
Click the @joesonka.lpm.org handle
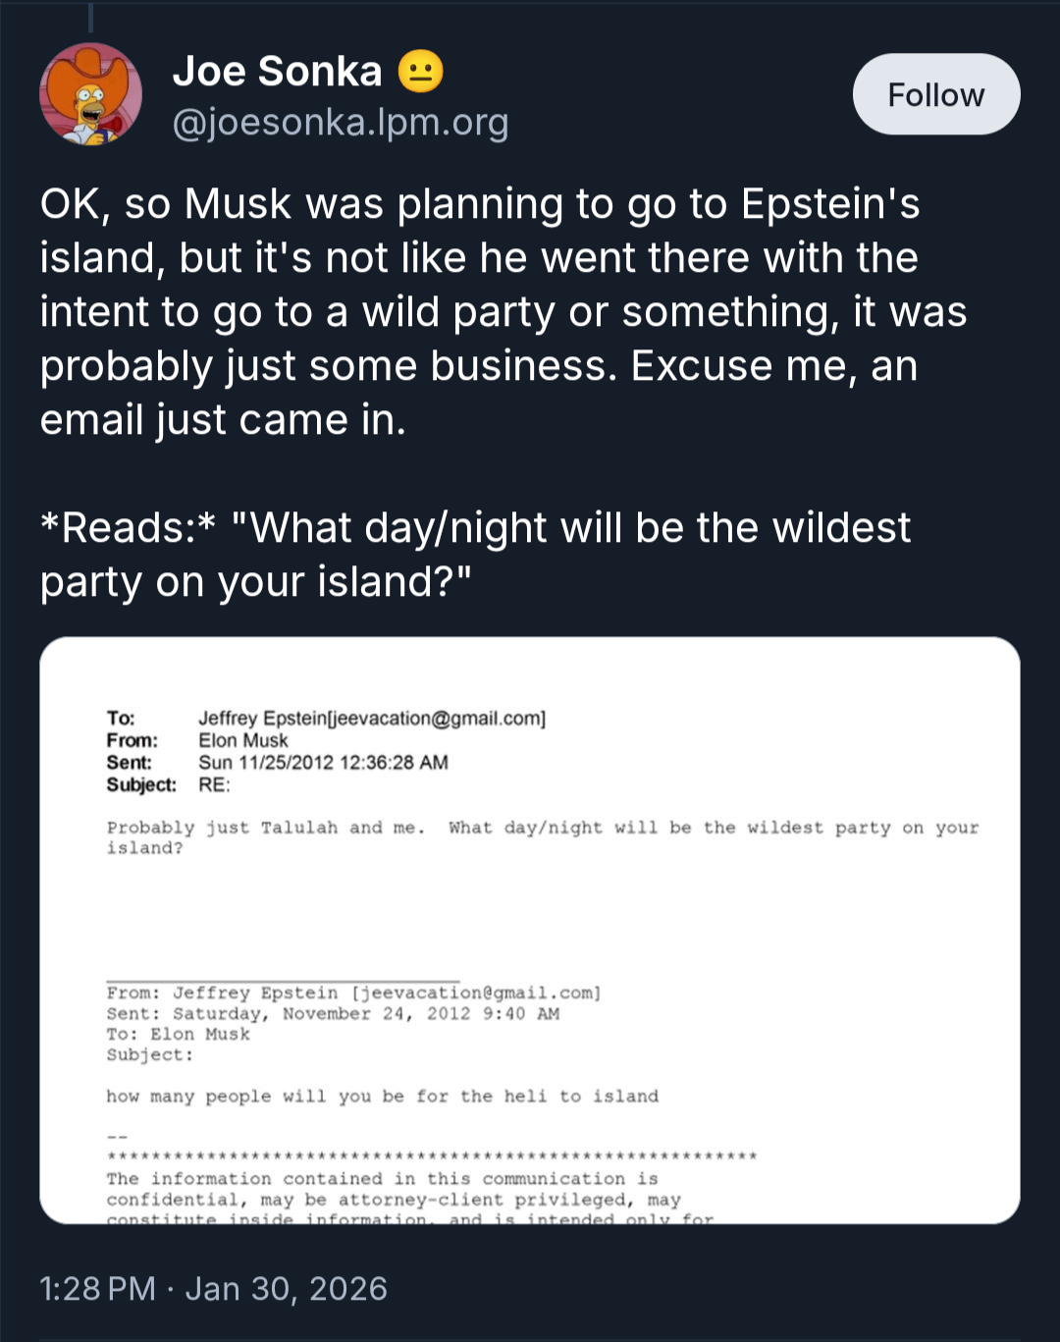[x=341, y=123]
